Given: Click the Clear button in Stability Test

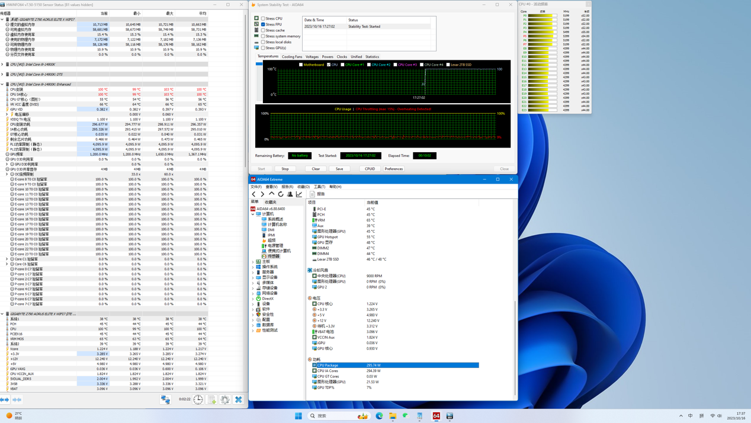Looking at the screenshot, I should (316, 169).
